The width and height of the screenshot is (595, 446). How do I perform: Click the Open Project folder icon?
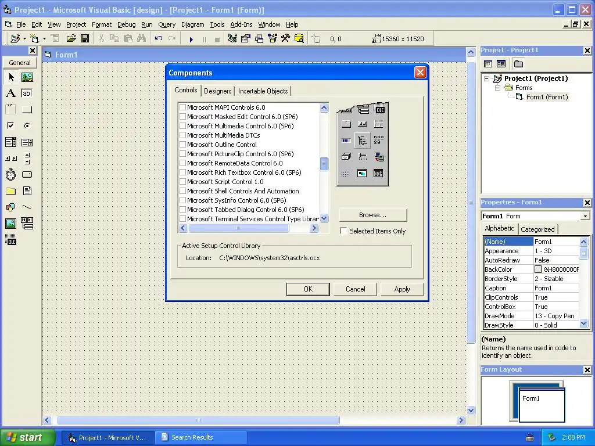[x=71, y=39]
